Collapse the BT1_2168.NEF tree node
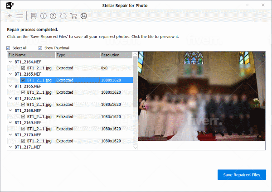The width and height of the screenshot is (272, 192). 10,110
